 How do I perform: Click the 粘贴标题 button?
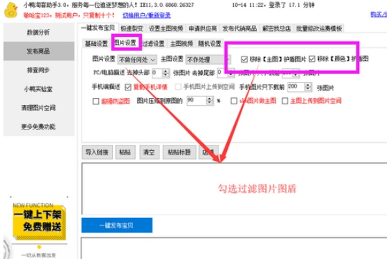180,152
